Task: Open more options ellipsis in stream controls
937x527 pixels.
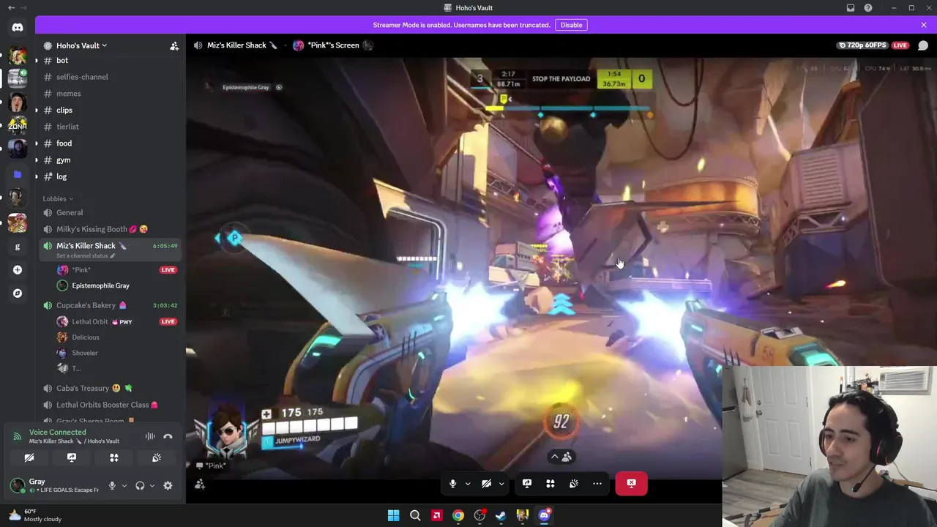Action: [x=597, y=483]
